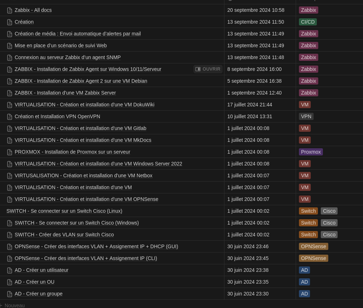Click the OPNSense tag on the DHCP (GUI) row
Image resolution: width=363 pixels, height=308 pixels.
pos(313,246)
